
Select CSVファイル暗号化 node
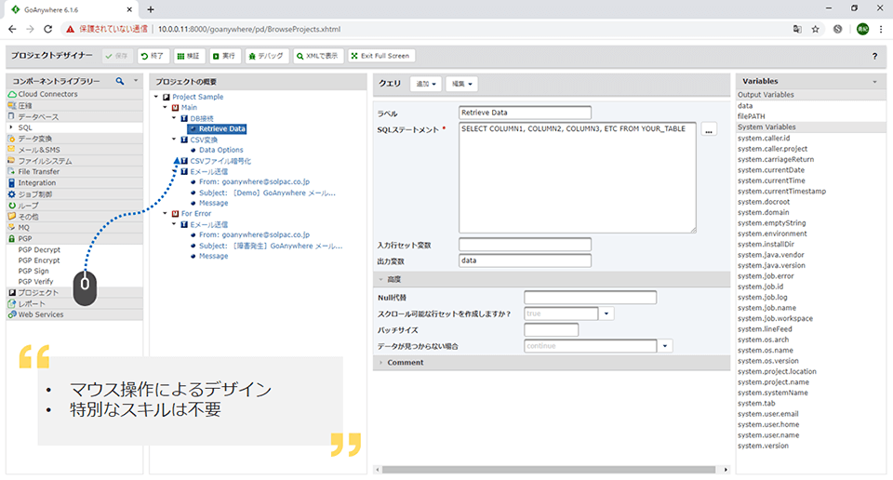point(220,161)
